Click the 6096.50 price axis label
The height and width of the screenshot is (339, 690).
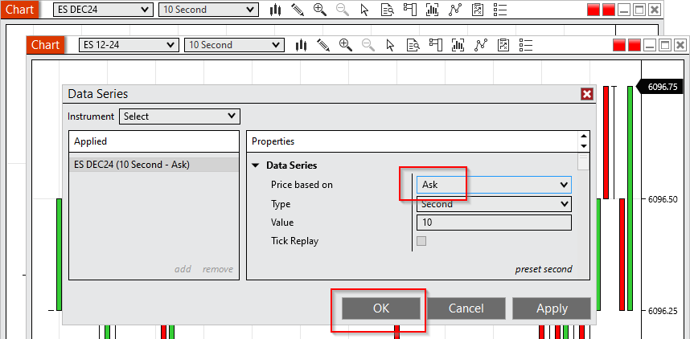[663, 199]
